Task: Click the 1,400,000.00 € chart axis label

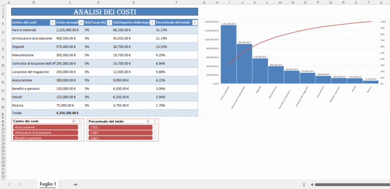Action: (212, 22)
